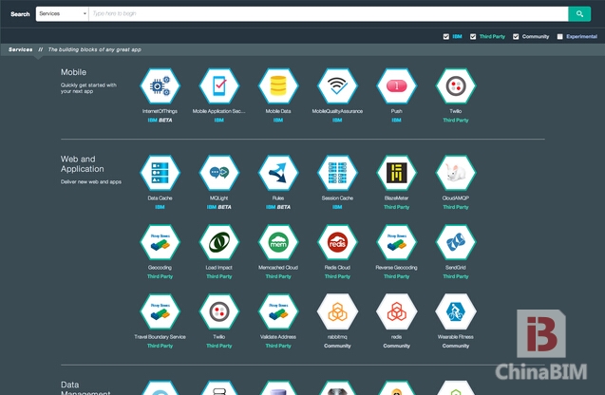Click the 'Data Management' category heading
The image size is (605, 395).
[x=85, y=388]
